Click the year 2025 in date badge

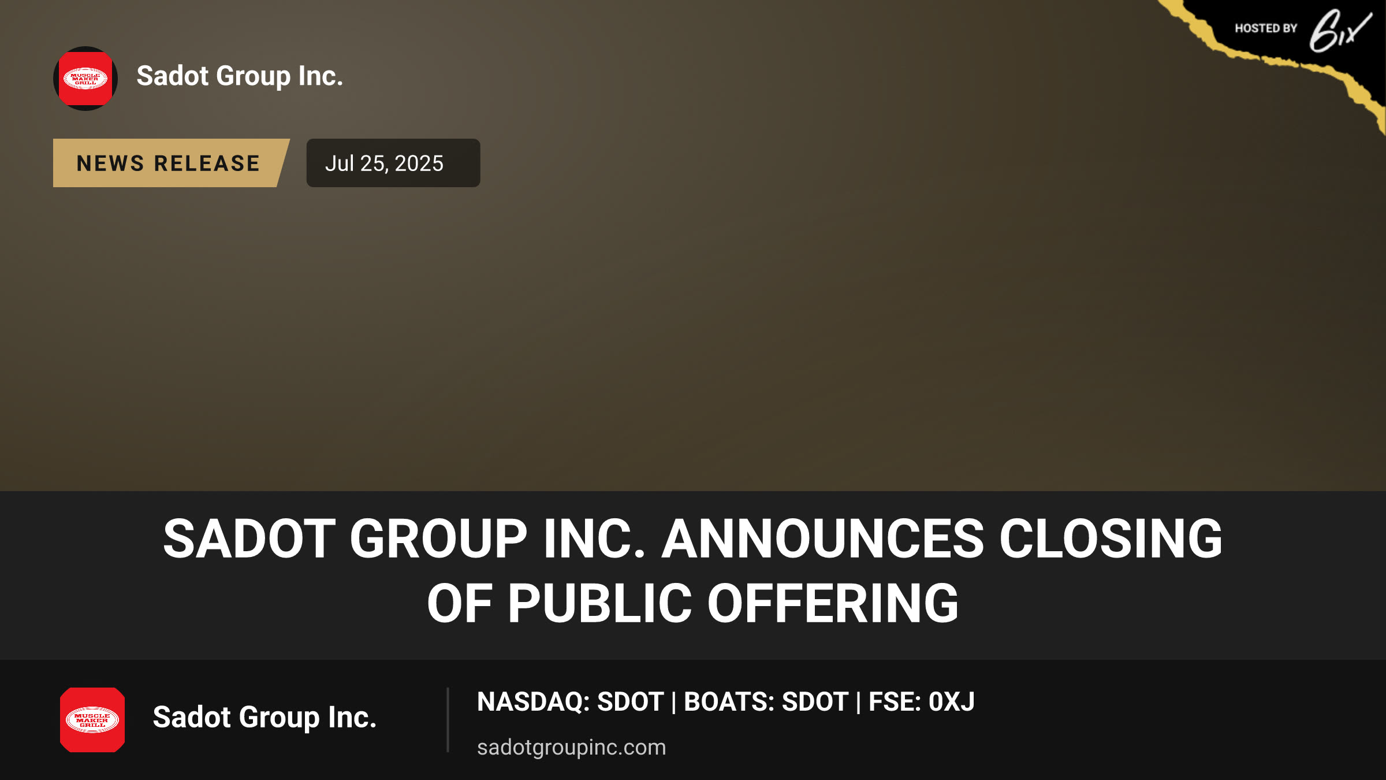pos(419,164)
